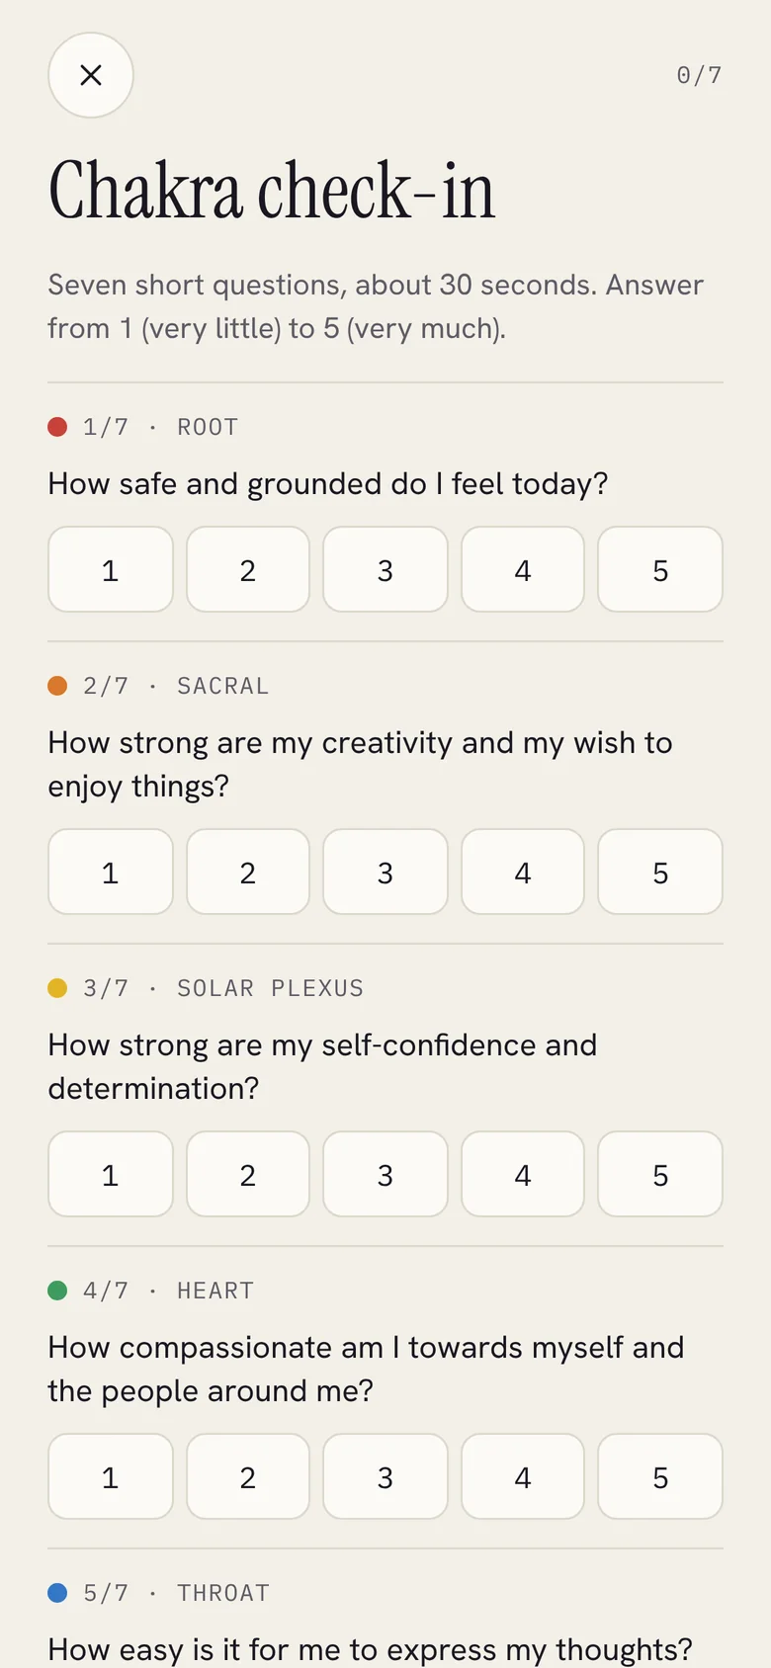The image size is (771, 1668).
Task: Click the yellow Solar Plexus dot
Action: click(57, 988)
